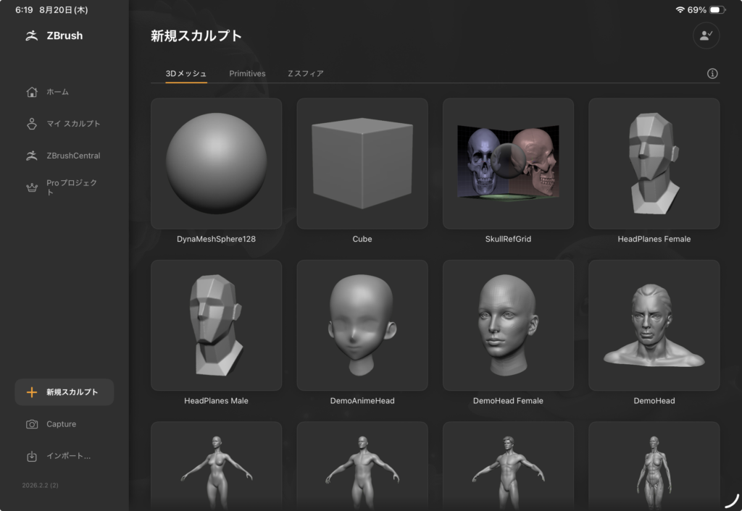The image size is (742, 511).
Task: Click the ZBrush title text
Action: [x=64, y=36]
